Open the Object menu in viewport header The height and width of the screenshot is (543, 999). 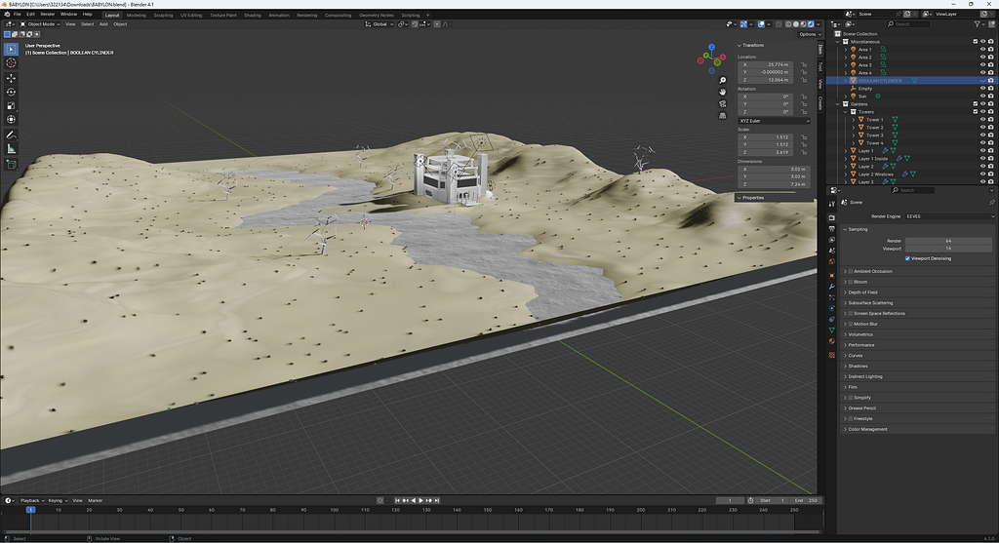(x=120, y=24)
